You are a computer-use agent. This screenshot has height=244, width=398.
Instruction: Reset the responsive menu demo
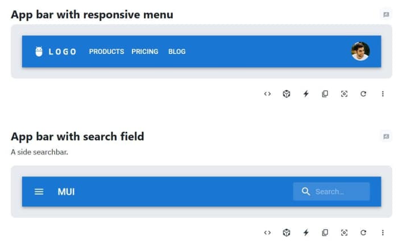pos(363,94)
